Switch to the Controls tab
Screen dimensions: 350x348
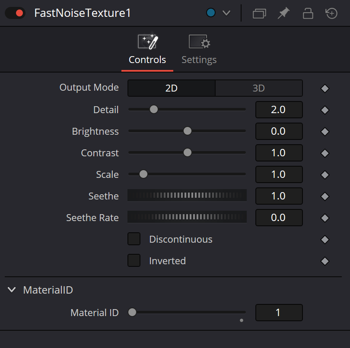coord(147,50)
